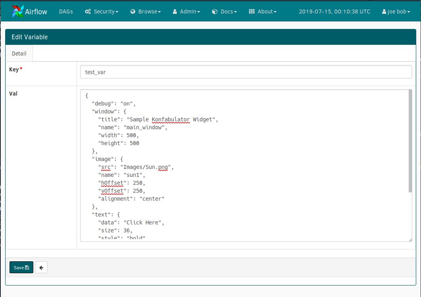Click the "name": "sun1" line

pyautogui.click(x=122, y=175)
